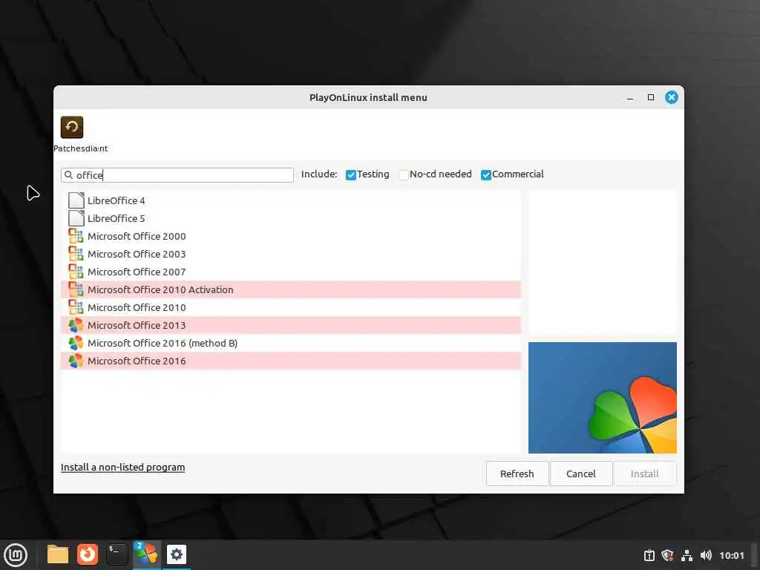Click the shield update manager tray icon
The image size is (760, 570).
(667, 555)
